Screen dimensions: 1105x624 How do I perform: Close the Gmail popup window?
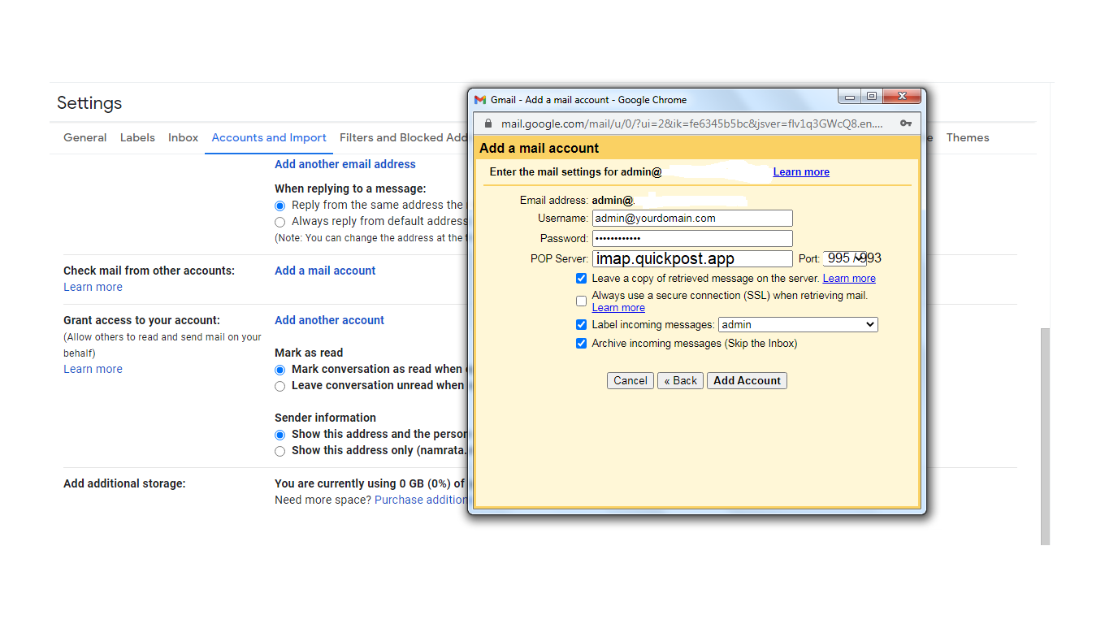click(902, 97)
